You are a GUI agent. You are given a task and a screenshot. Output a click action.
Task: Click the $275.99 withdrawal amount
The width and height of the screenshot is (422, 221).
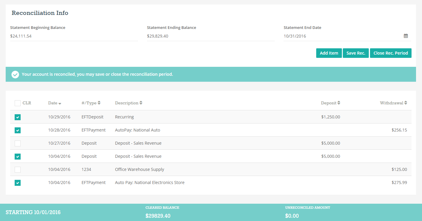click(399, 183)
